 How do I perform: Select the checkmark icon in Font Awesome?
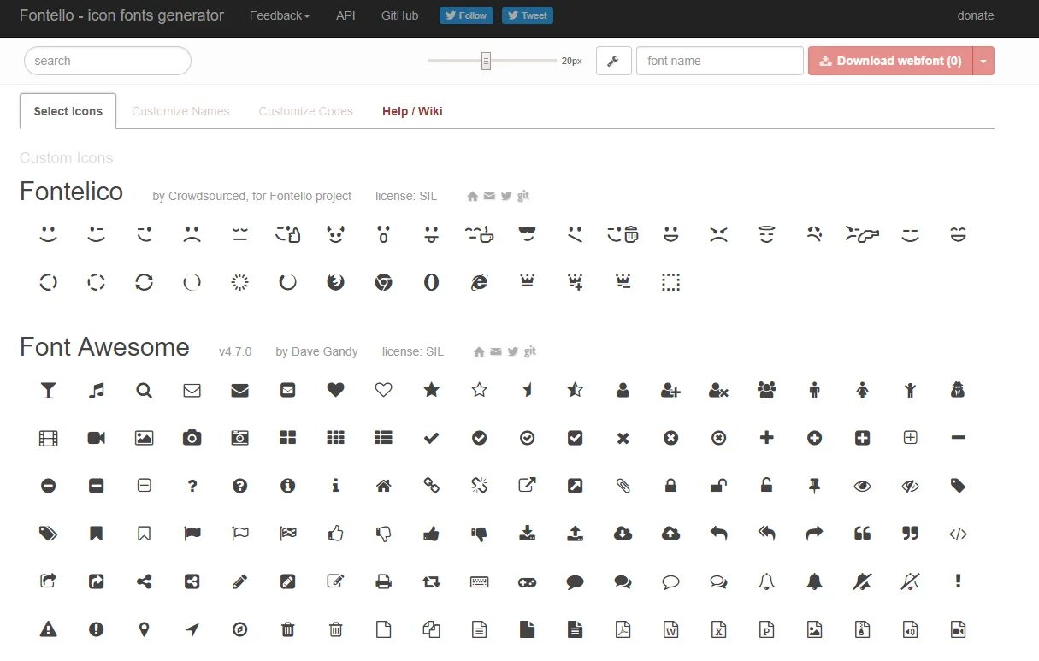(432, 438)
